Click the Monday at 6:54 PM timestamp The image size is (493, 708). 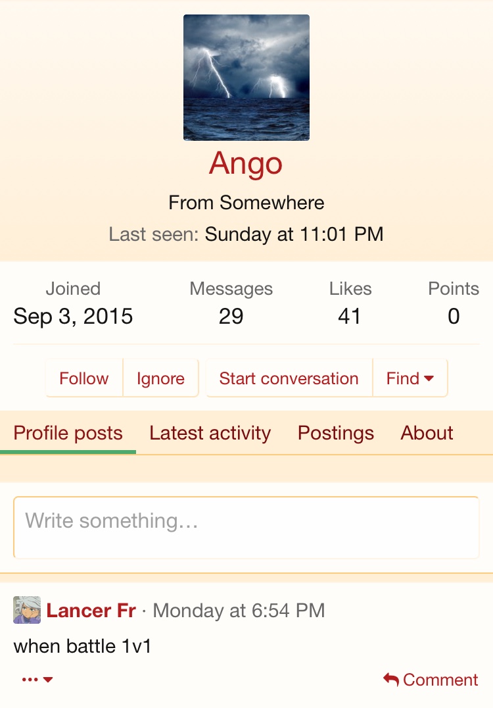[x=239, y=611]
